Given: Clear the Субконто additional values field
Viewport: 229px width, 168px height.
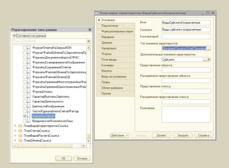Looking at the screenshot, I should pos(209,59).
